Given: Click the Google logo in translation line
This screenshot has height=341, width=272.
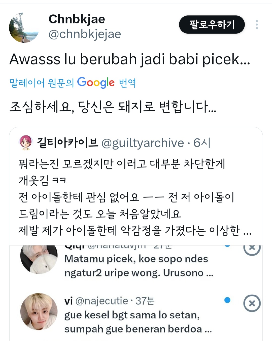Looking at the screenshot, I should pos(96,83).
